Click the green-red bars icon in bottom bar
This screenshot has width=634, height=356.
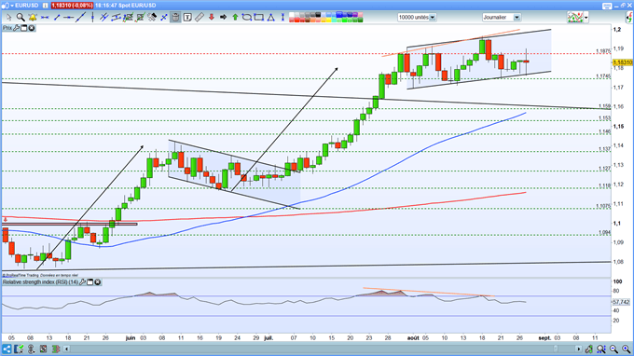[x=56, y=349]
